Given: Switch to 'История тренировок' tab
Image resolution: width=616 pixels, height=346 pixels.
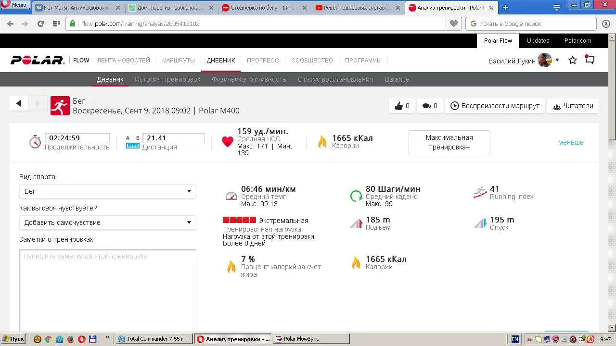Looking at the screenshot, I should click(x=167, y=79).
